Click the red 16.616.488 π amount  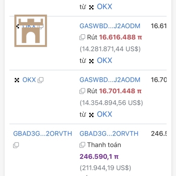121,37
